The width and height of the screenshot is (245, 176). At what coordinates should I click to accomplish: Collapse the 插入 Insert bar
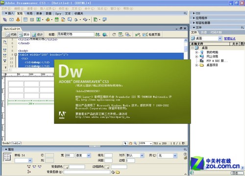6,13
